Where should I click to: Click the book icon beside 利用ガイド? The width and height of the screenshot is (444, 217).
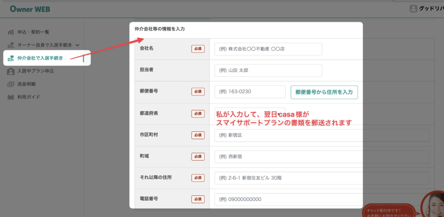pos(11,97)
